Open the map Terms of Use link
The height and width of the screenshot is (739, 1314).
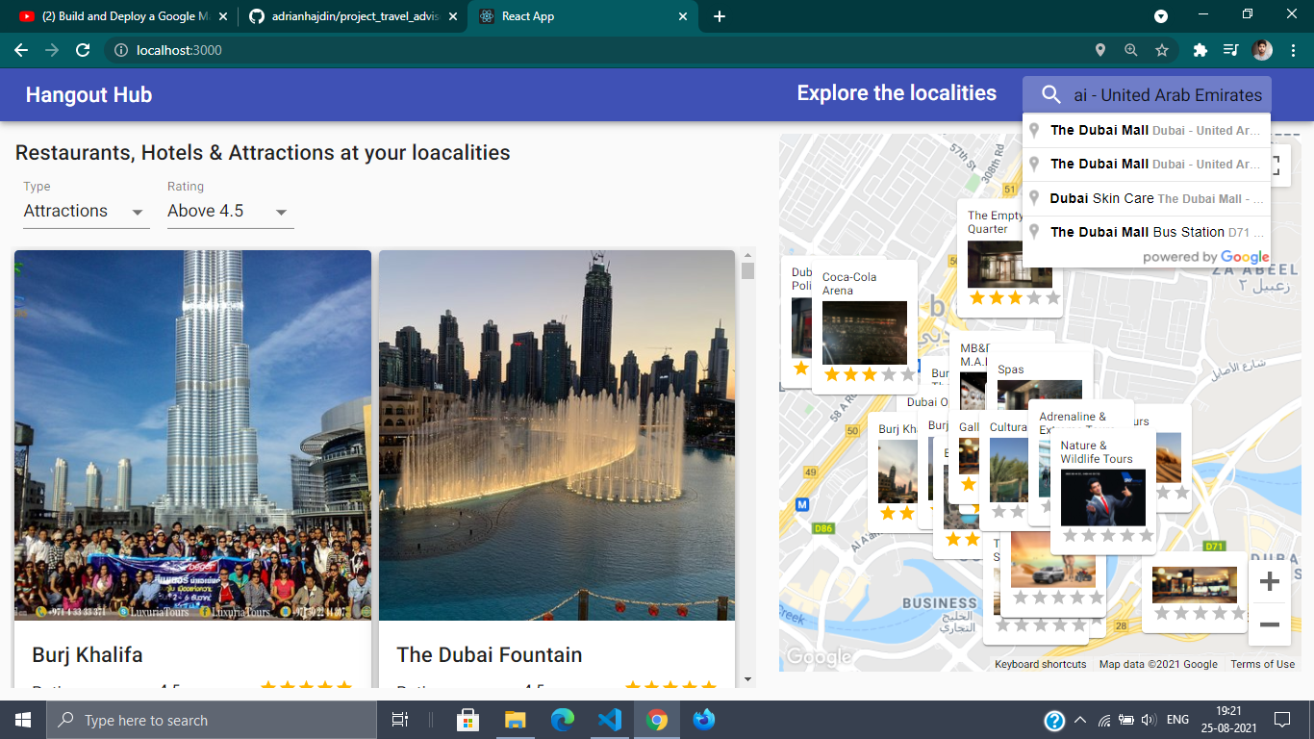pyautogui.click(x=1262, y=664)
